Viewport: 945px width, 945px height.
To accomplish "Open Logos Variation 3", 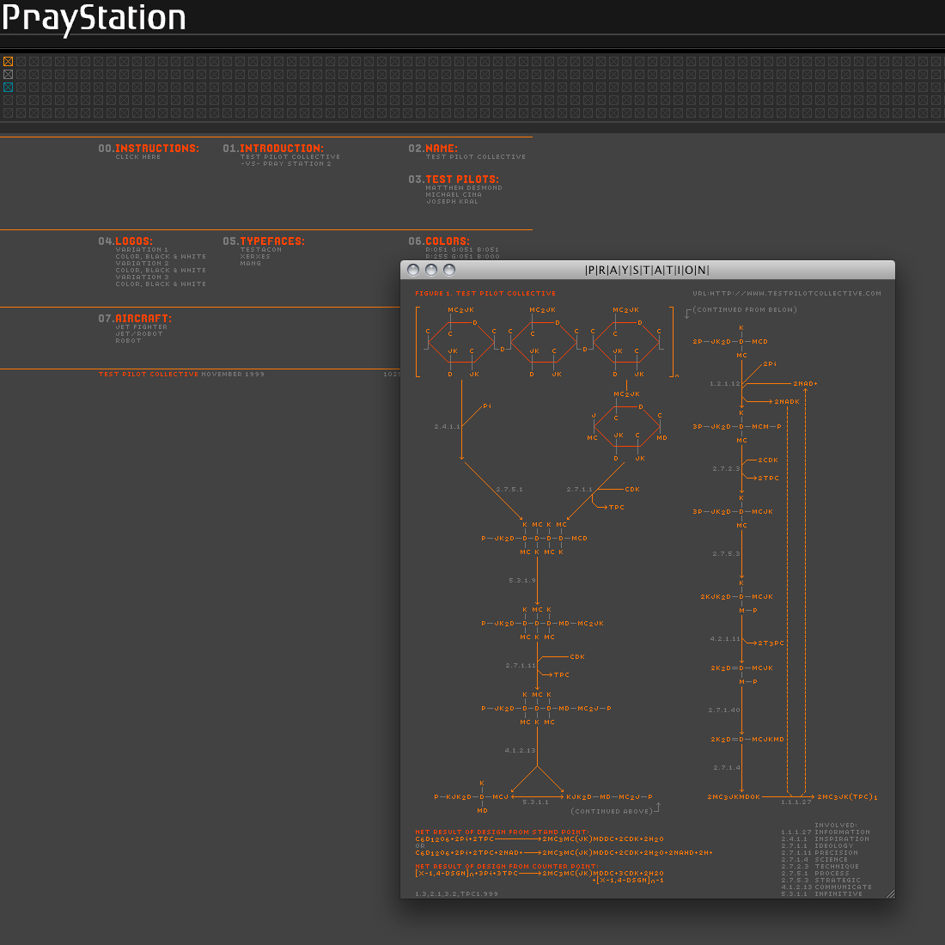I will click(x=142, y=277).
